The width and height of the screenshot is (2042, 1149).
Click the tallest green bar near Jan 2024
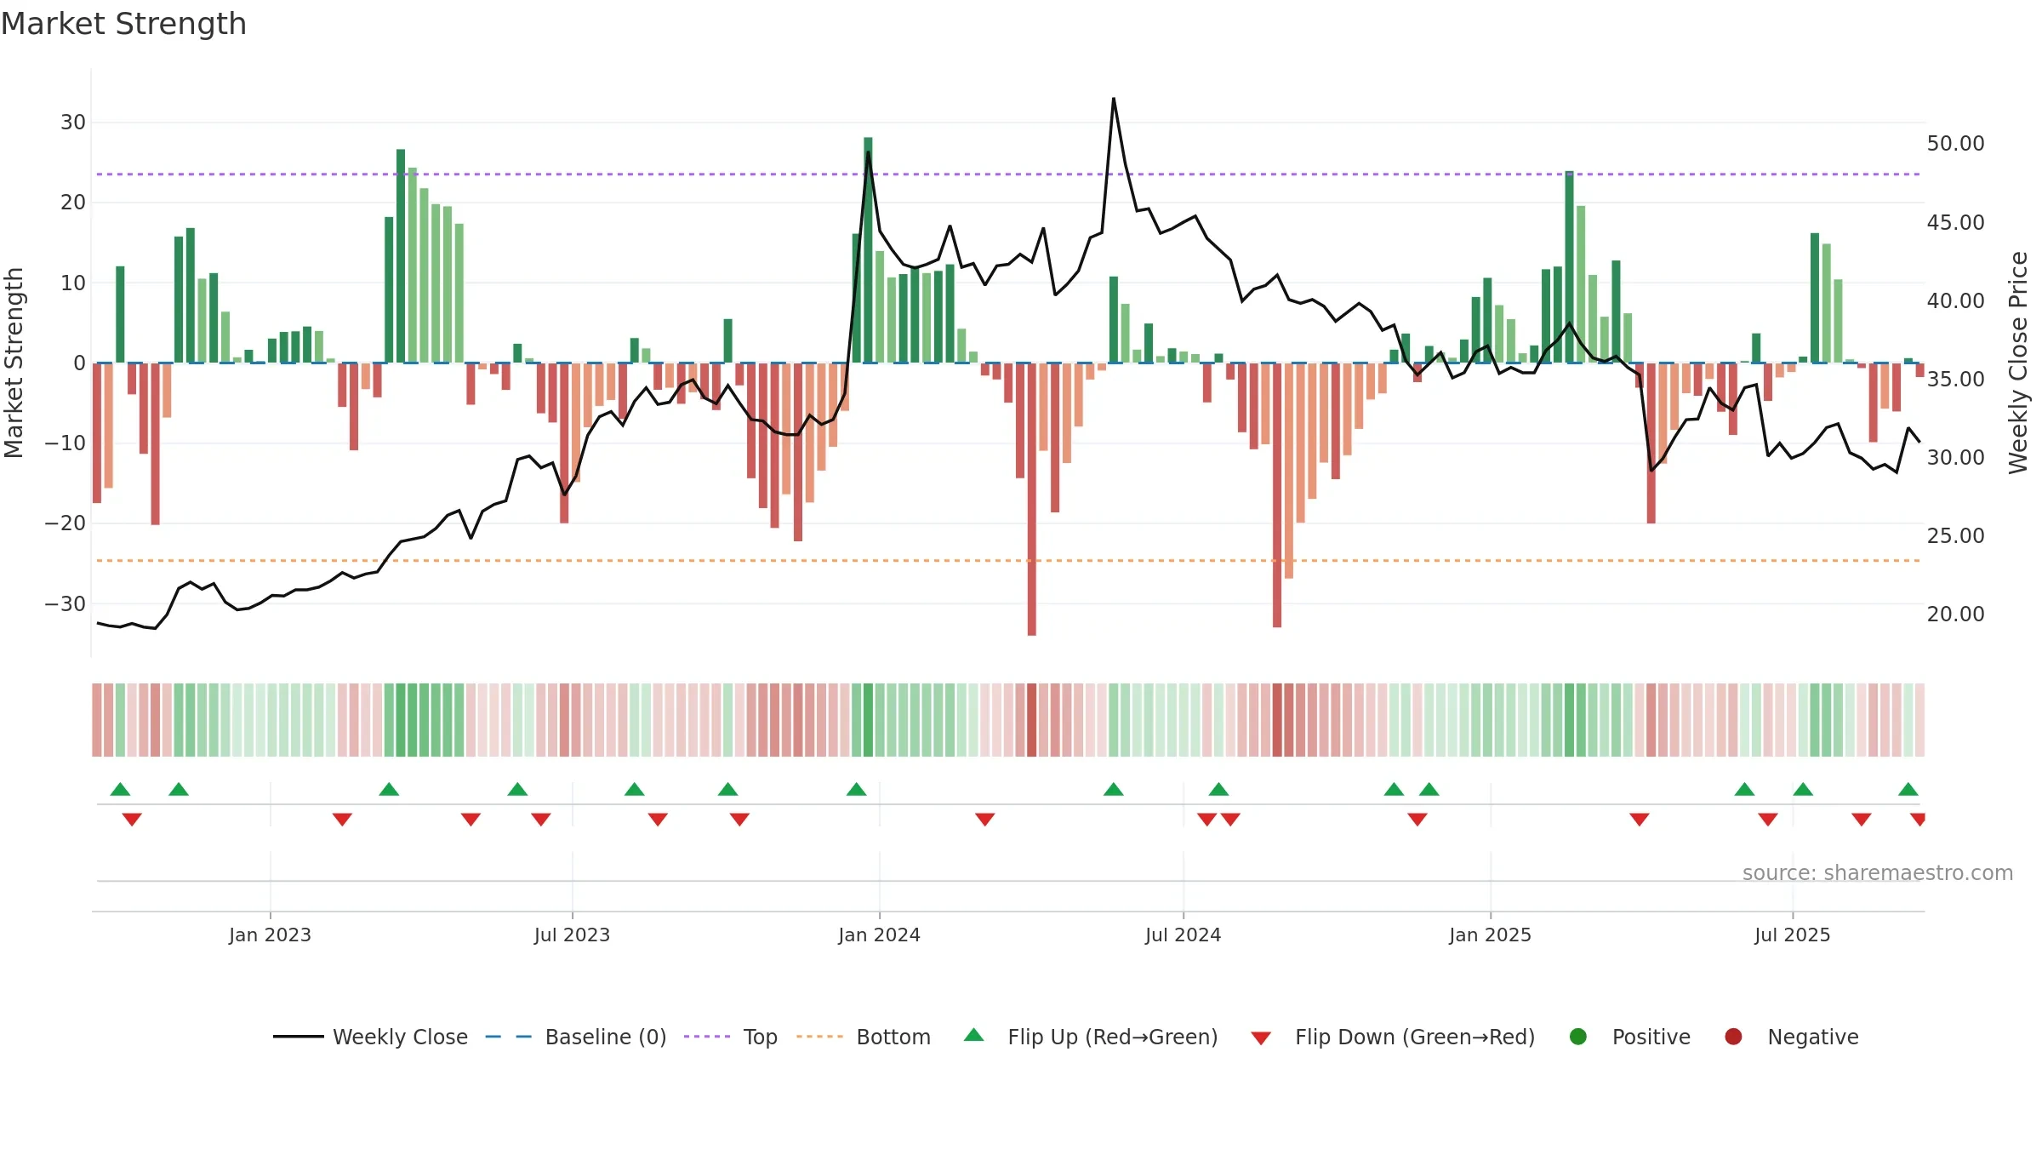point(868,250)
